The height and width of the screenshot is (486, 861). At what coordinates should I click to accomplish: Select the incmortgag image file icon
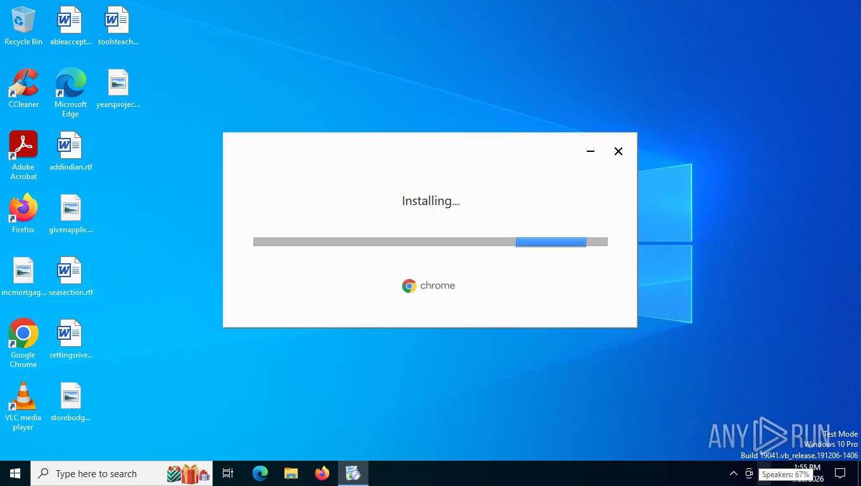point(23,277)
